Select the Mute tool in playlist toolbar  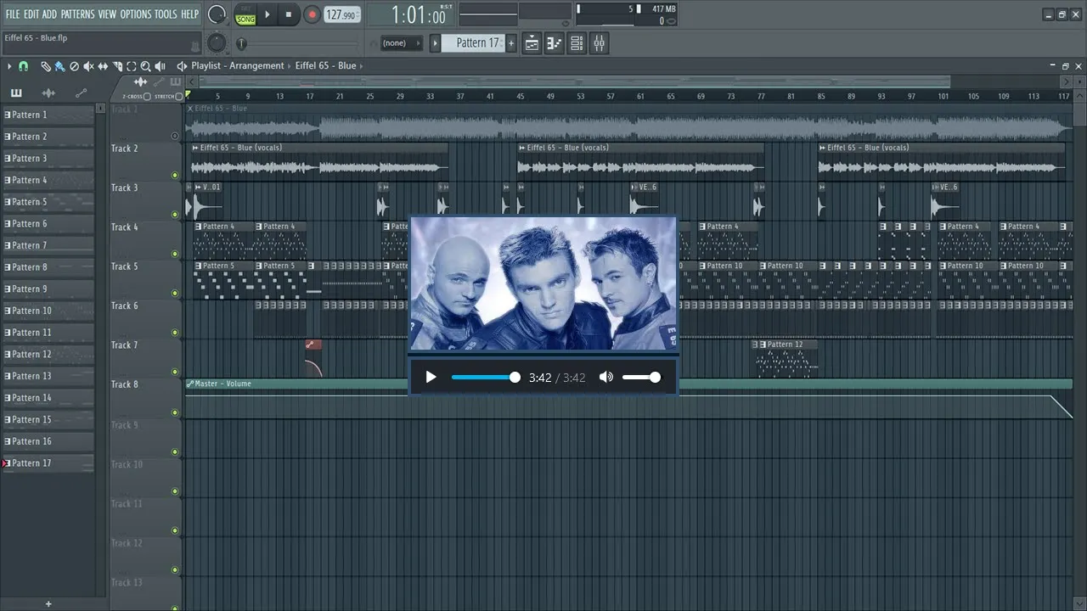88,66
